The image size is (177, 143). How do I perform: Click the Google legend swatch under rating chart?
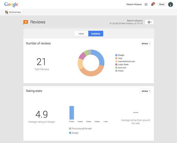click(70, 133)
